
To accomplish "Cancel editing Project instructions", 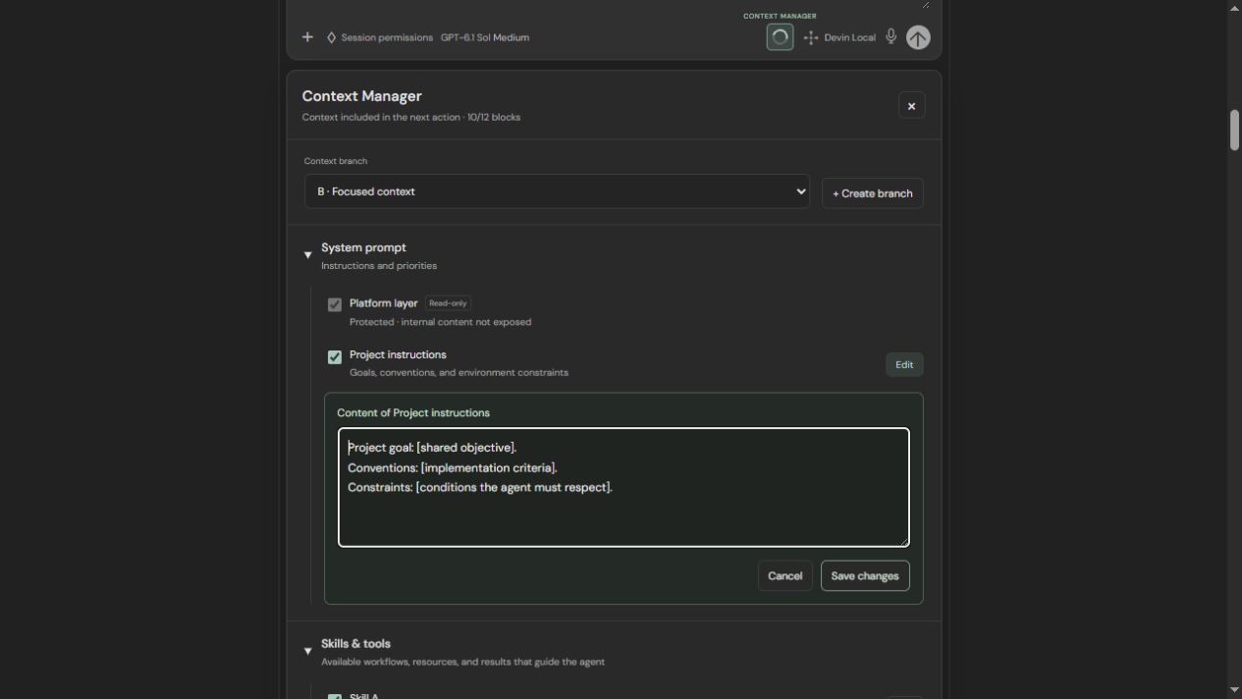I will coord(784,576).
